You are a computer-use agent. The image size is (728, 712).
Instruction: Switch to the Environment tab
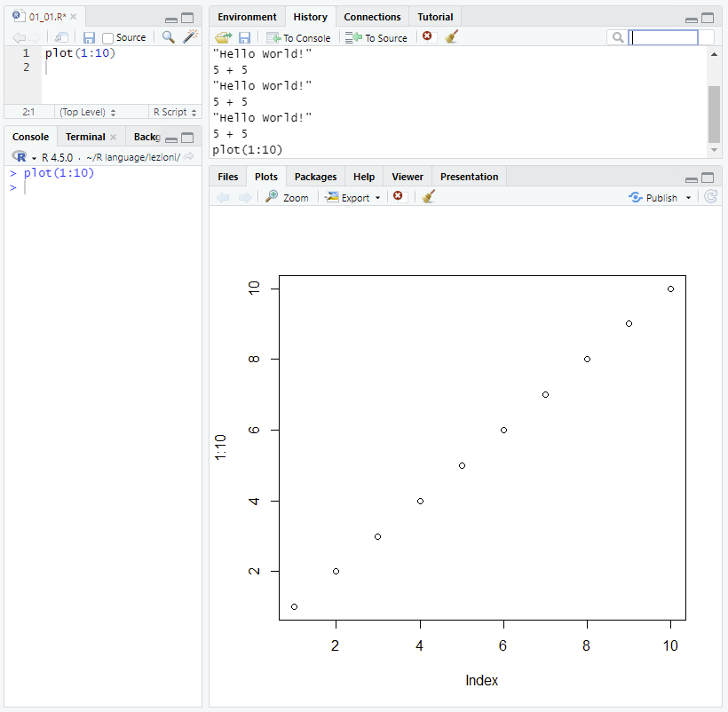247,17
